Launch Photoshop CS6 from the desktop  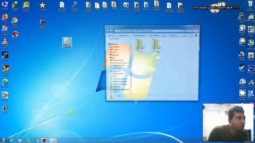[251, 70]
